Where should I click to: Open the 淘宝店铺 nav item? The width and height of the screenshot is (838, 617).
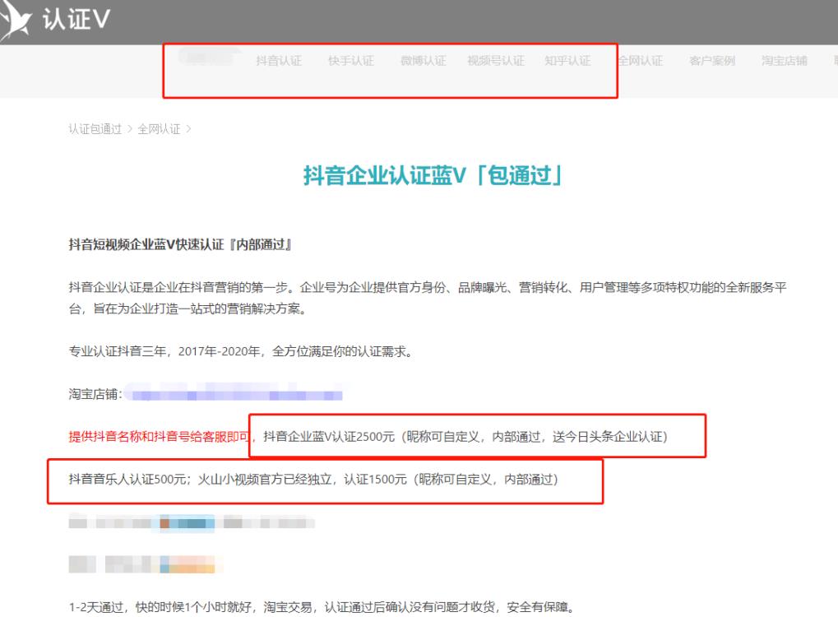785,60
